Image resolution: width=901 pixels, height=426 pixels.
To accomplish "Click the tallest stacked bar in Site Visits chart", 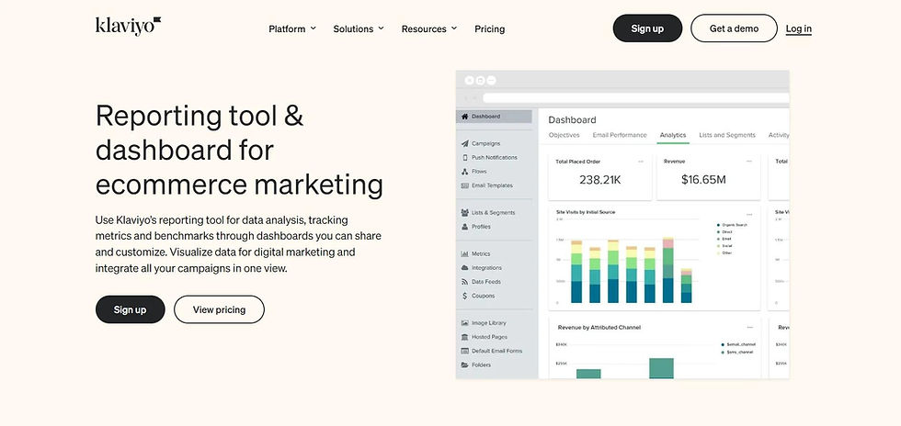I will (x=667, y=270).
